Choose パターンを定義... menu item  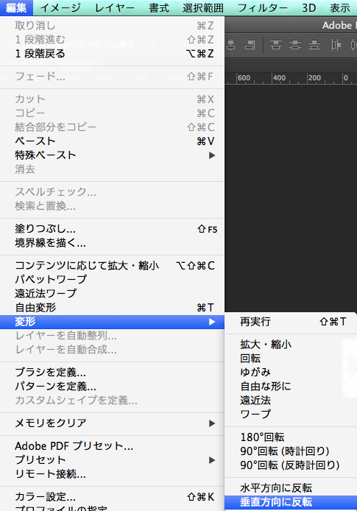[x=112, y=387]
